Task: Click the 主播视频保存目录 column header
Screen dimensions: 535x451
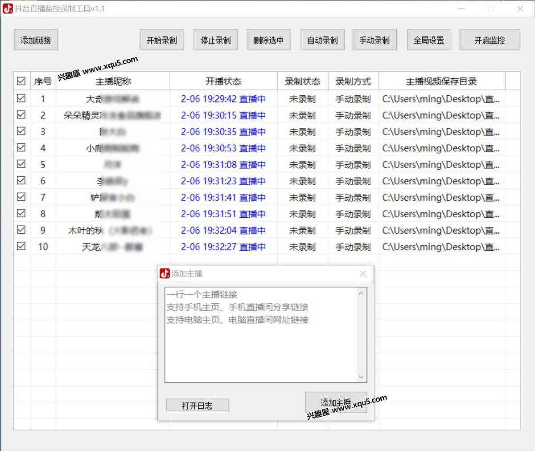Action: click(x=441, y=81)
